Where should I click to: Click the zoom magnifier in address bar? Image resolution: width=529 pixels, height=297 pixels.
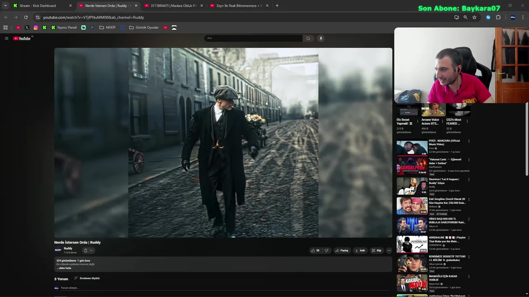tap(465, 17)
